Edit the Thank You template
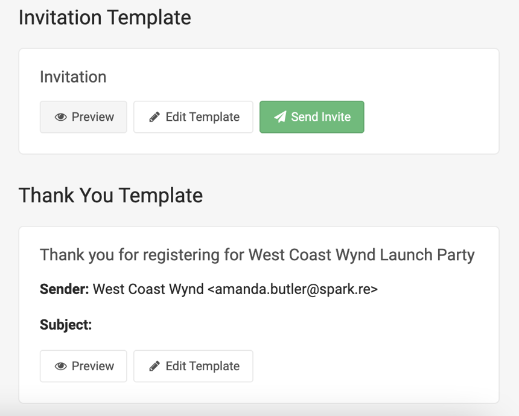 coord(193,366)
